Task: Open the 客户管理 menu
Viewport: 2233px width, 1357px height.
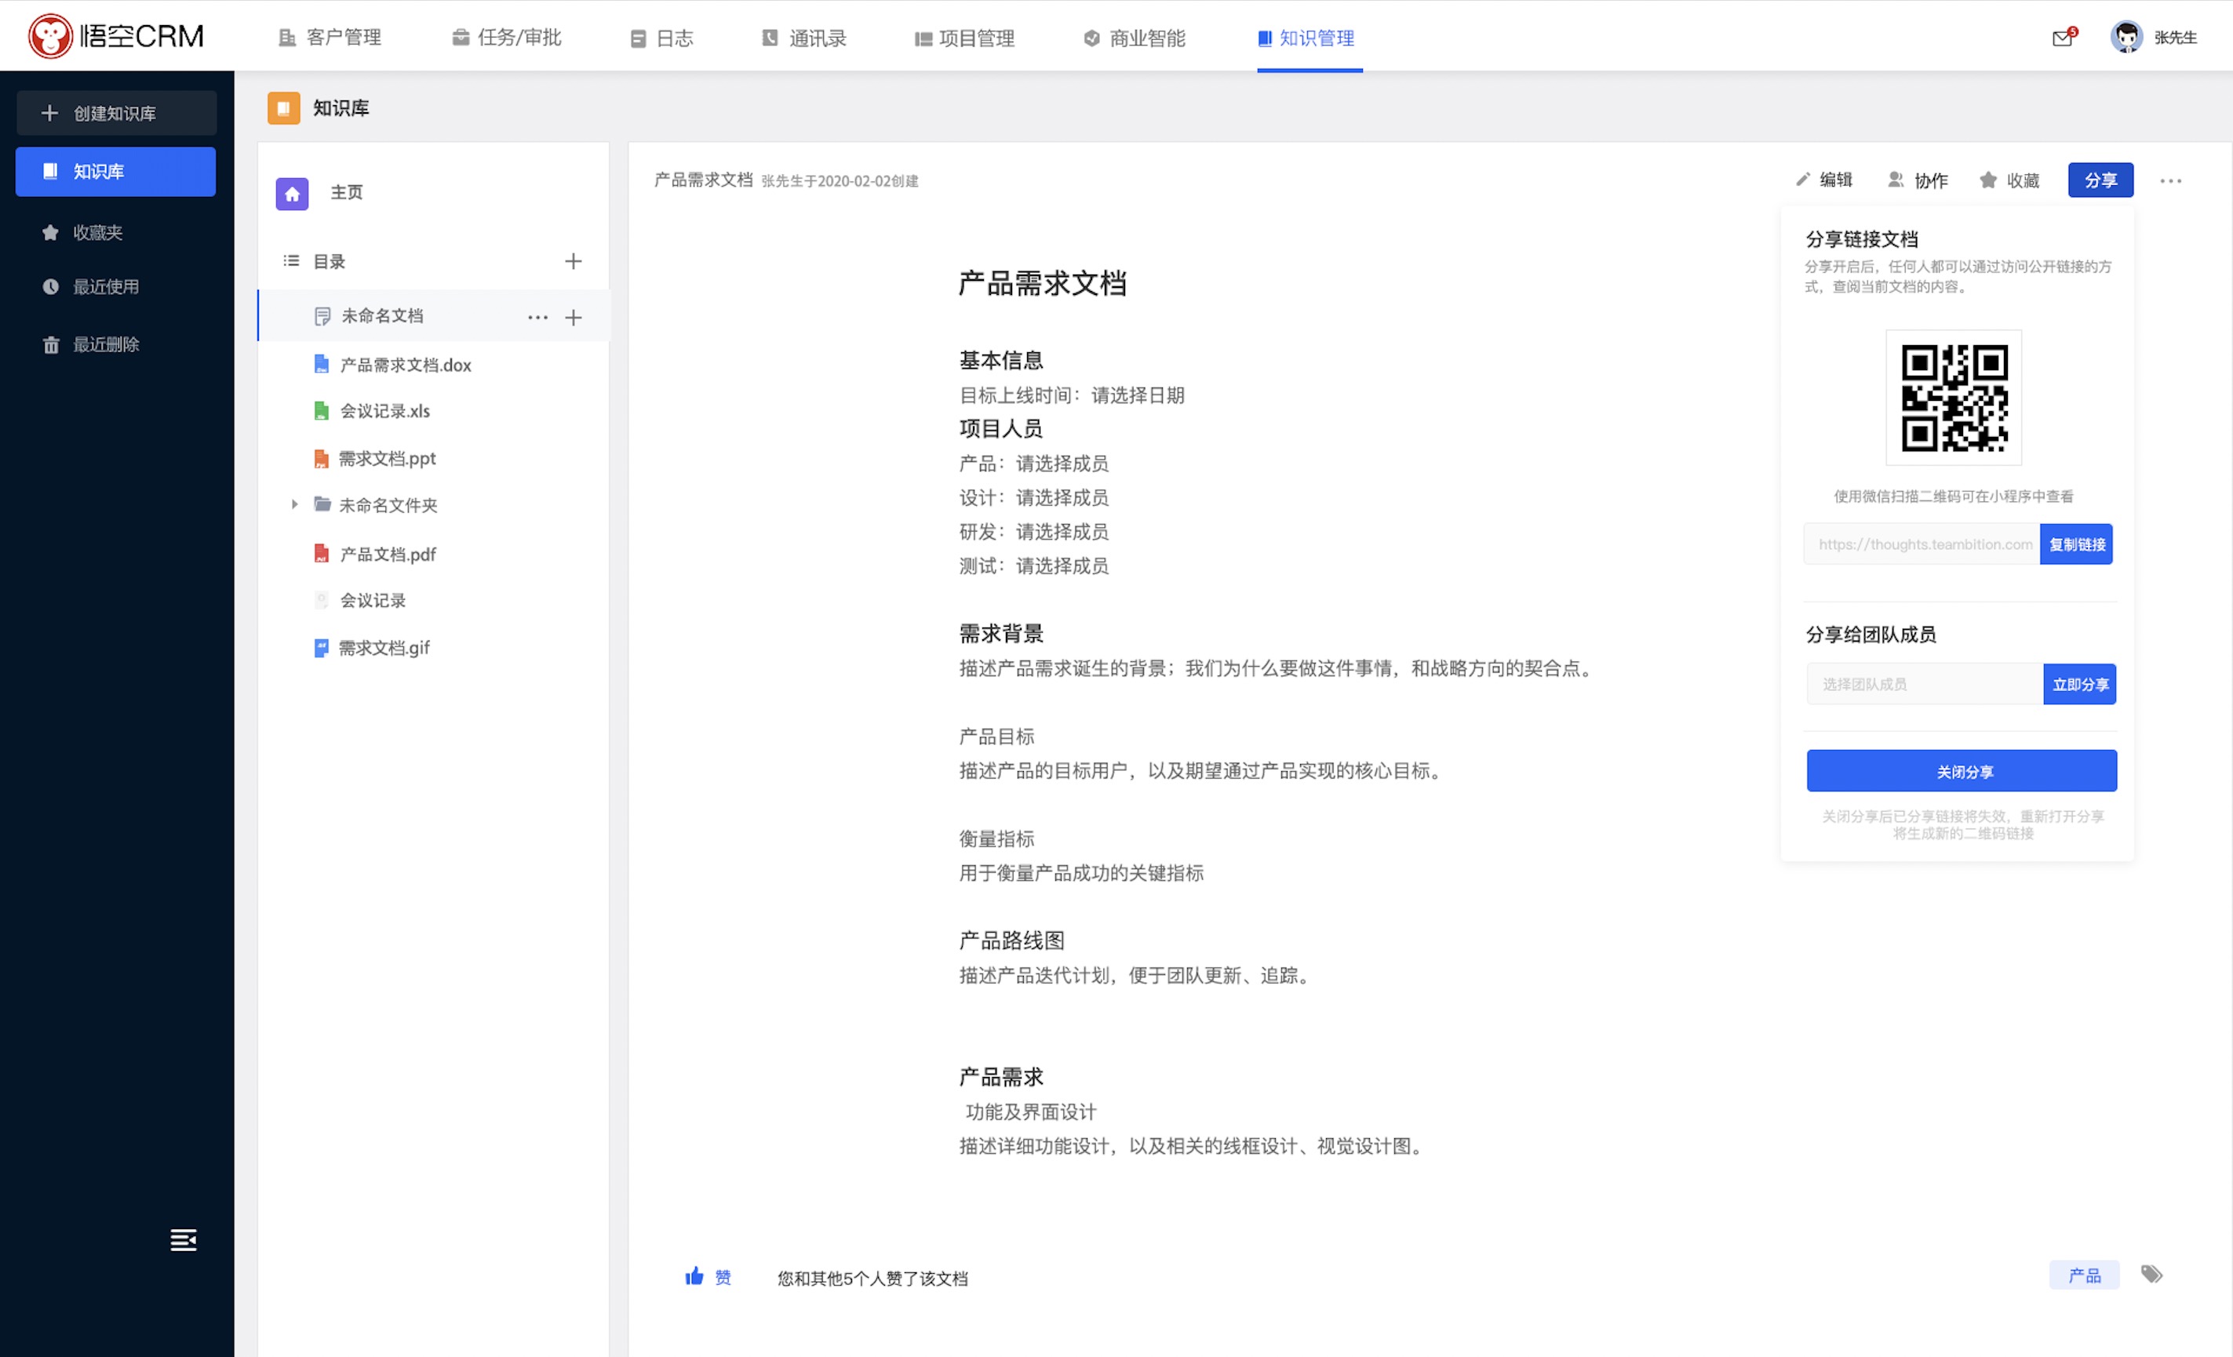Action: (329, 38)
